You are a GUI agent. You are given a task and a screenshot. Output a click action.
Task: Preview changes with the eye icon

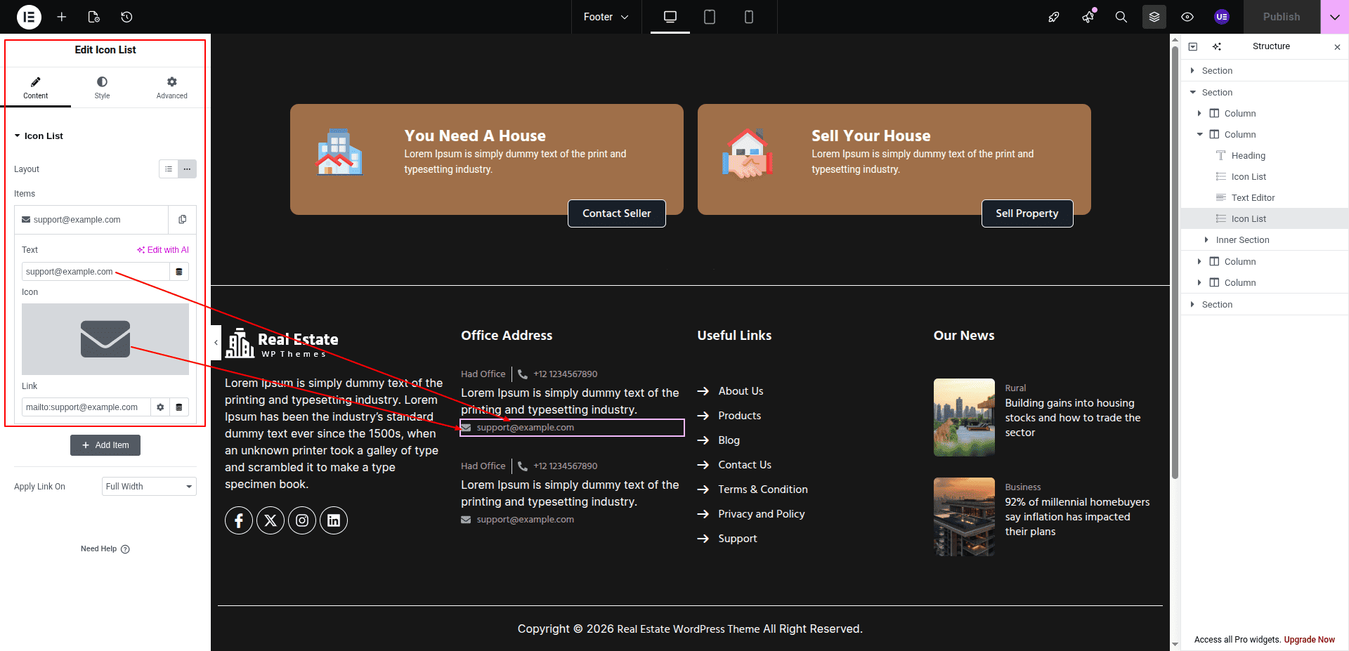click(1187, 17)
